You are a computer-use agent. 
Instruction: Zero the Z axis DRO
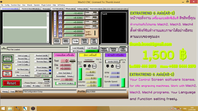coord(60,22)
